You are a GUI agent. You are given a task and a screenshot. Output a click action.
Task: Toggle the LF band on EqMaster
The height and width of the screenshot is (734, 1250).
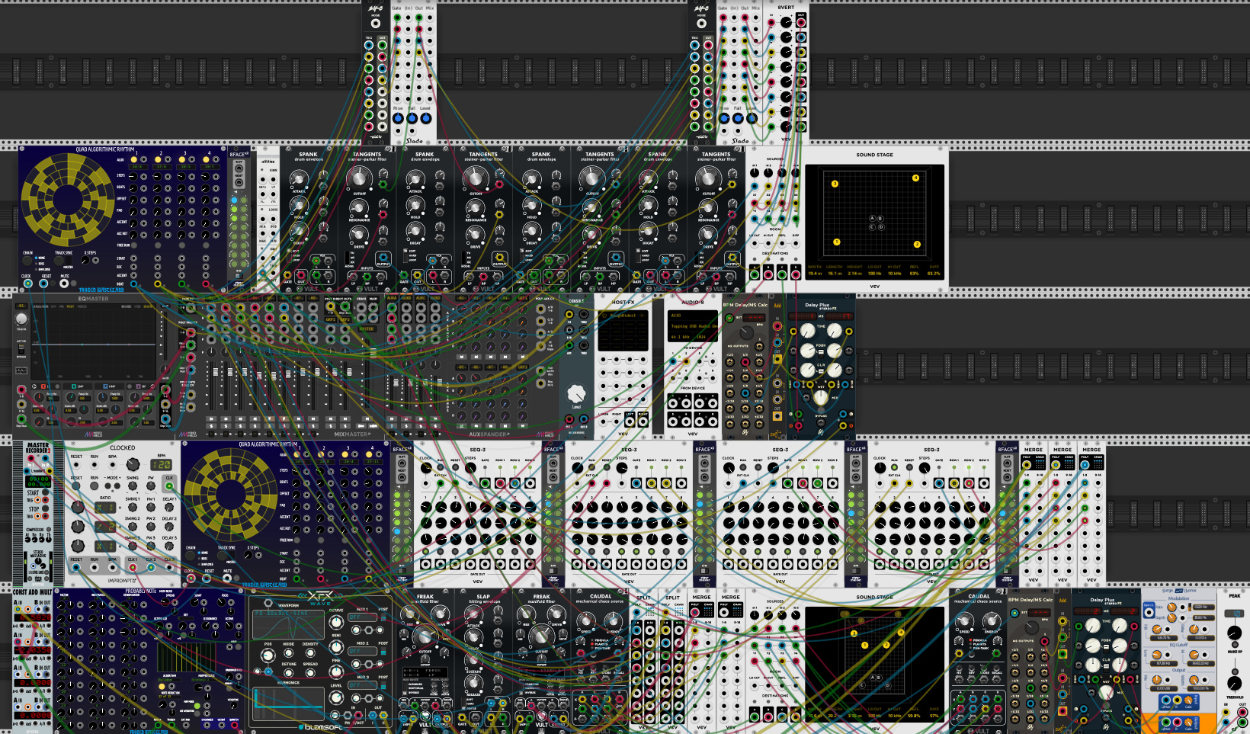(43, 386)
